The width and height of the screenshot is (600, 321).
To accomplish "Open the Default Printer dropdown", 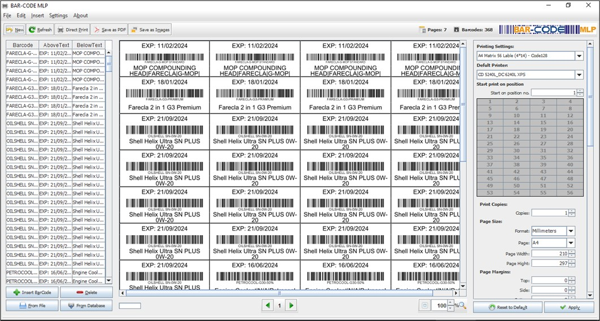I will tap(579, 75).
